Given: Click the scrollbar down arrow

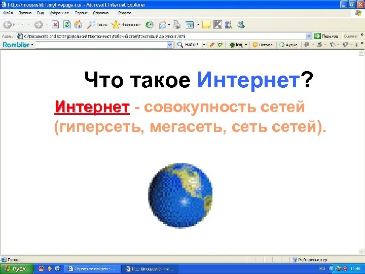Looking at the screenshot, I should [361, 251].
